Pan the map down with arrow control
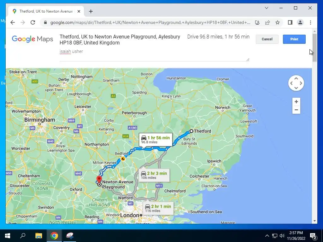This screenshot has width=323, height=242. click(x=296, y=88)
